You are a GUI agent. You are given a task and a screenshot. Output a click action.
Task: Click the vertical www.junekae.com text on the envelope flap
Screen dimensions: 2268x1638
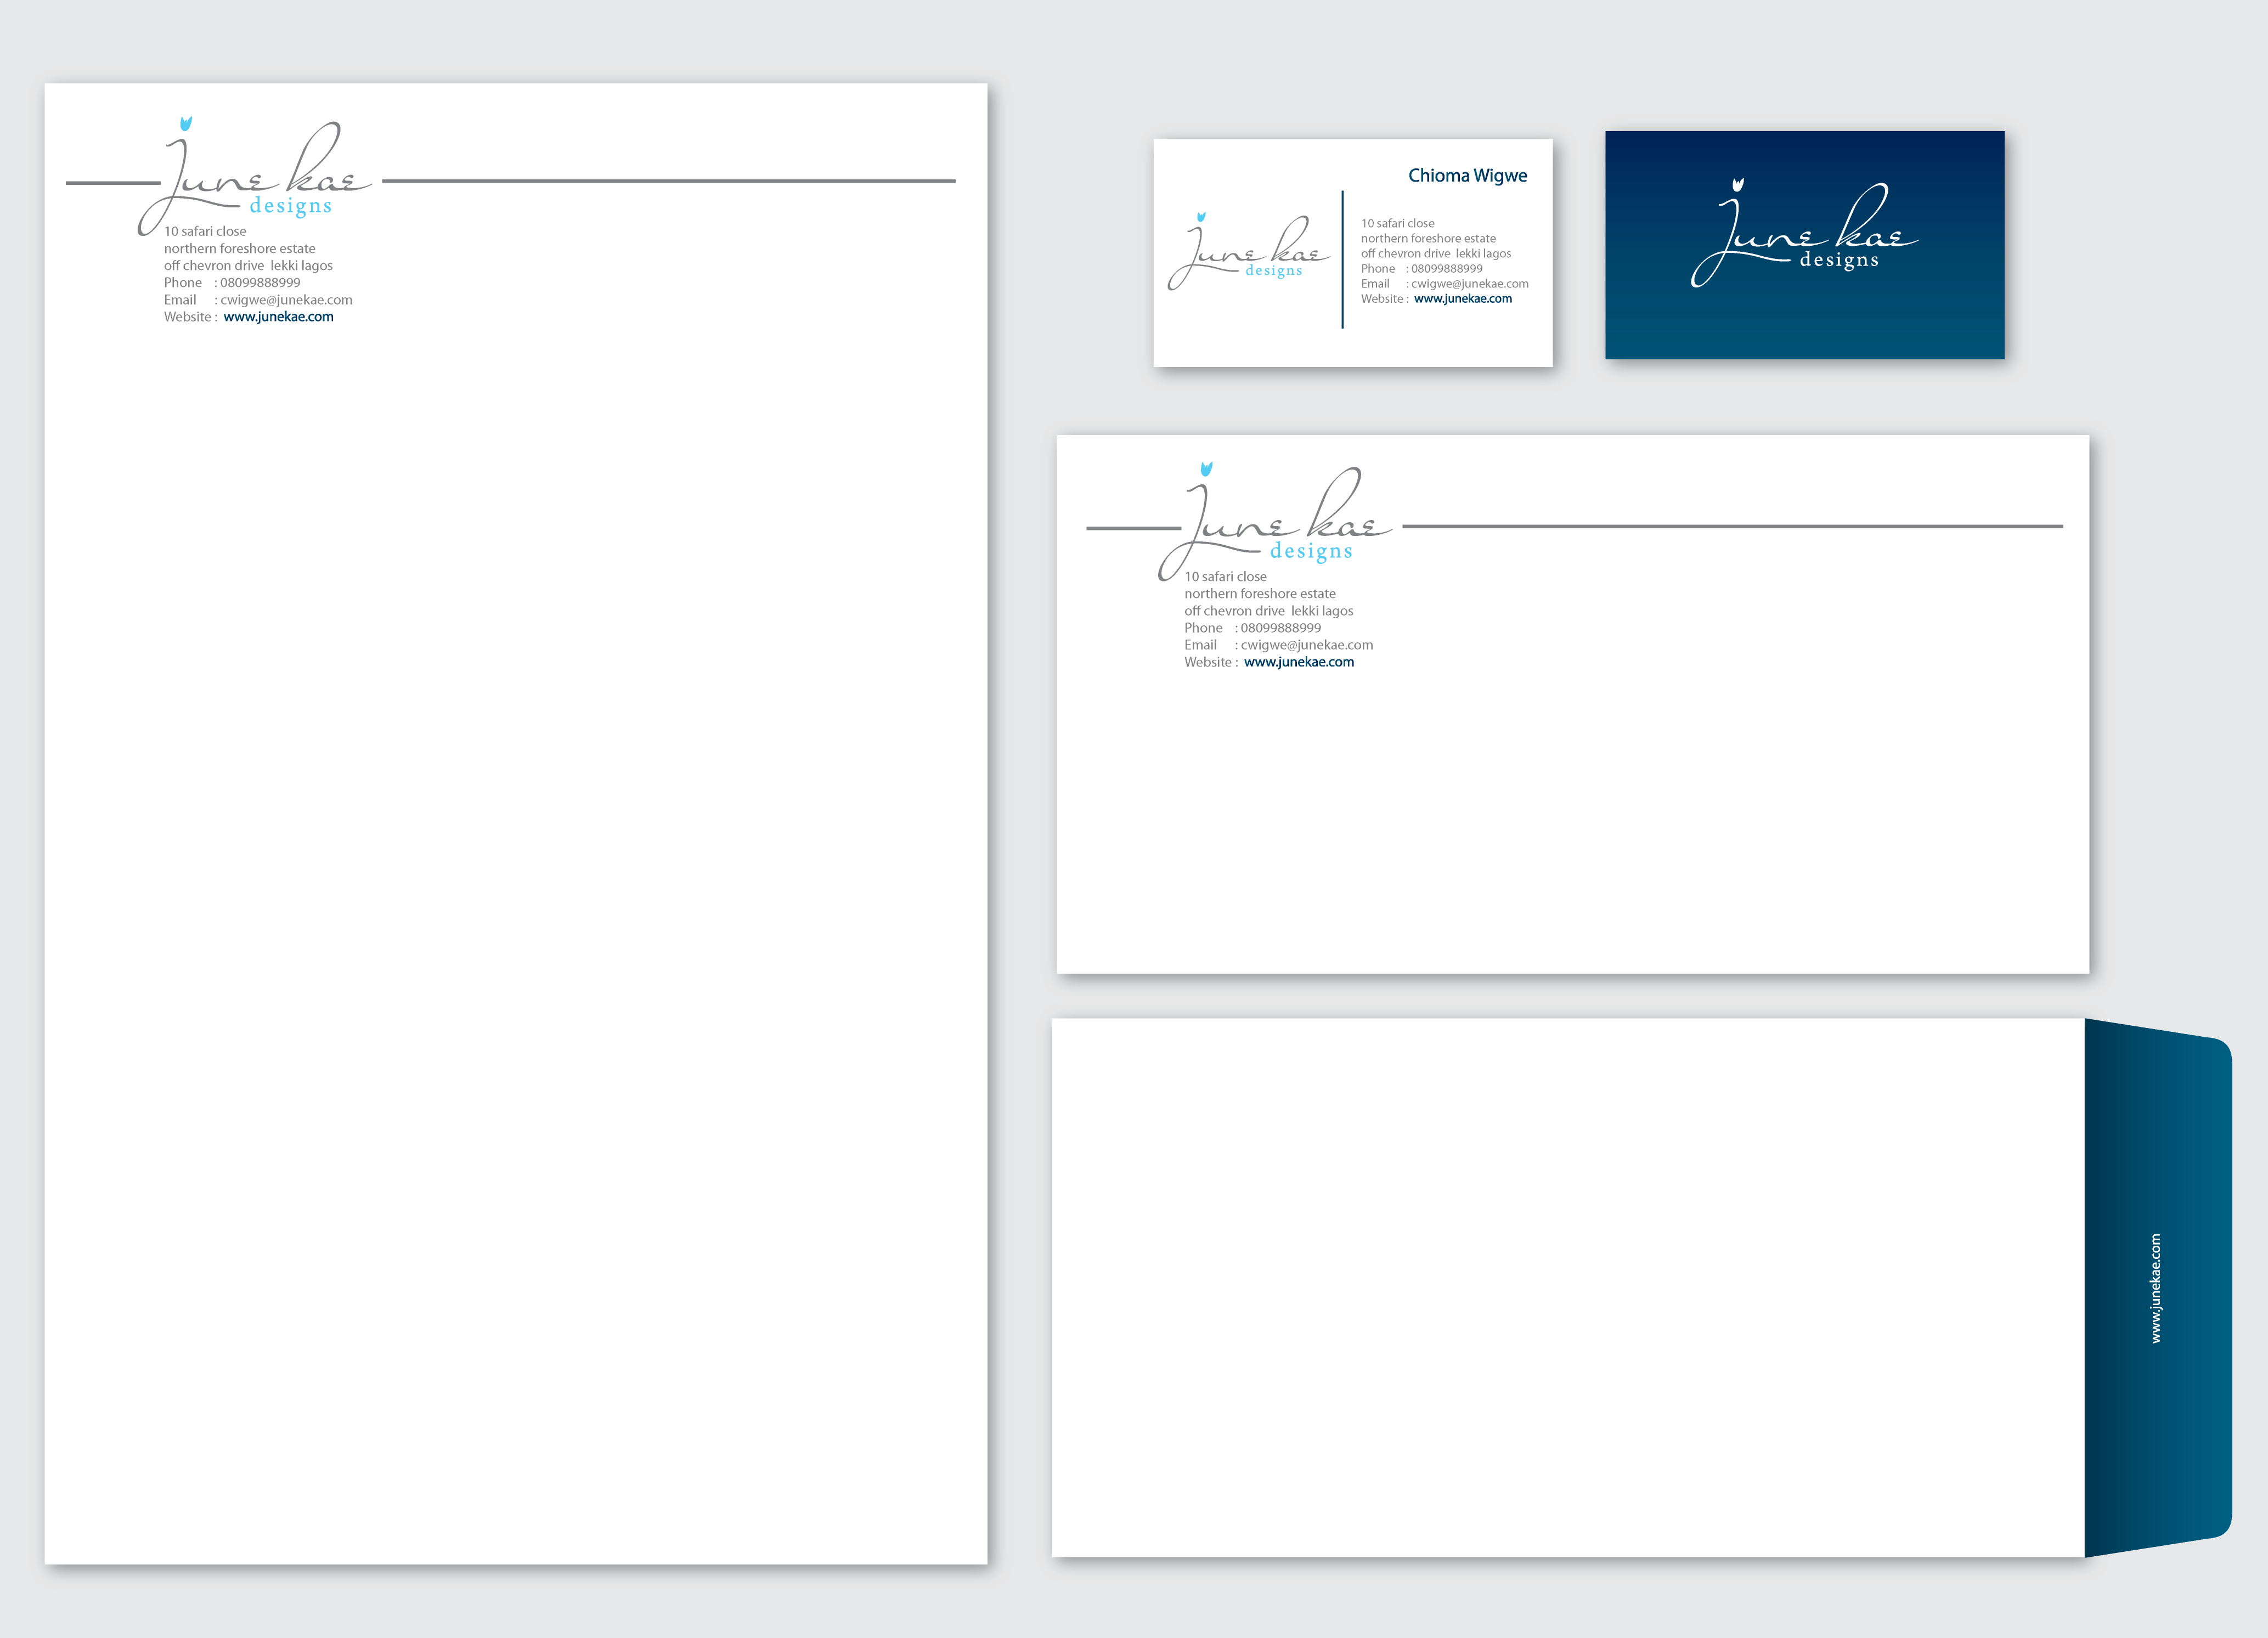coord(2155,1288)
